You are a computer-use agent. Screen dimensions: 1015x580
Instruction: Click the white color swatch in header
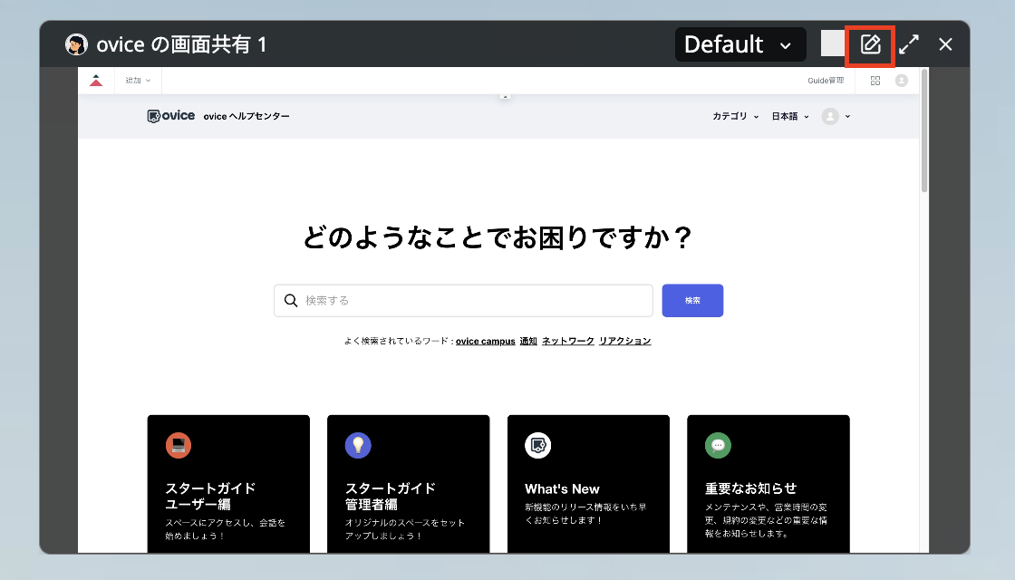[x=833, y=43]
